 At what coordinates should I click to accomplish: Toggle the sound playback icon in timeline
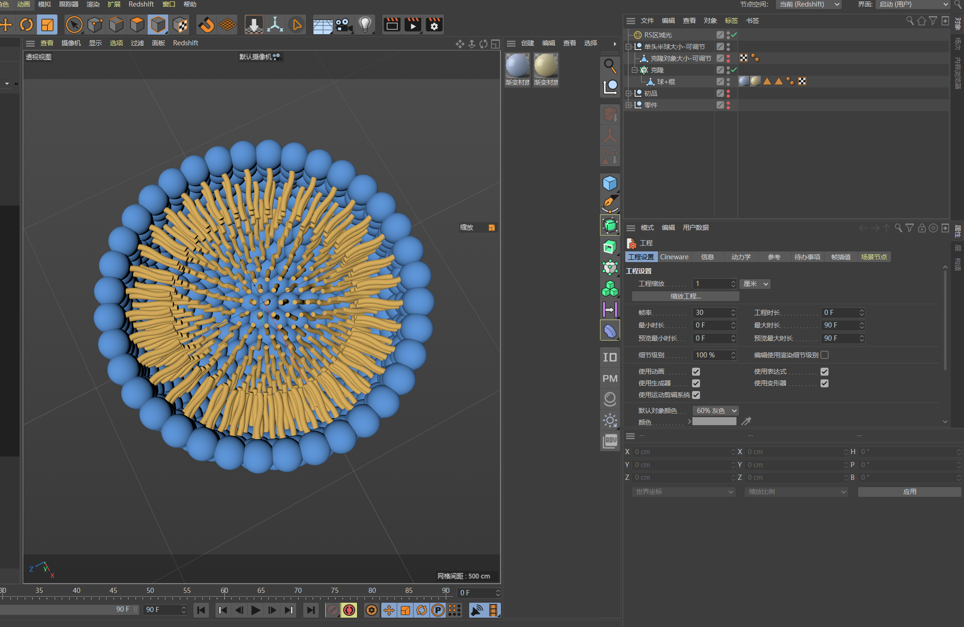point(477,610)
